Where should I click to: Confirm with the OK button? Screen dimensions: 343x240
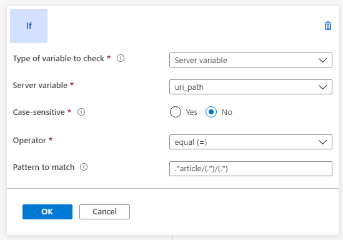pos(47,212)
